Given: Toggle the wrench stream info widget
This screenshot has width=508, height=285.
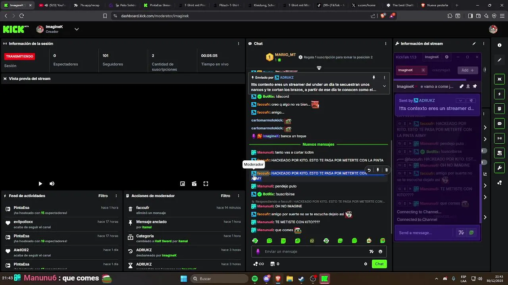Looking at the screenshot, I should click(499, 168).
